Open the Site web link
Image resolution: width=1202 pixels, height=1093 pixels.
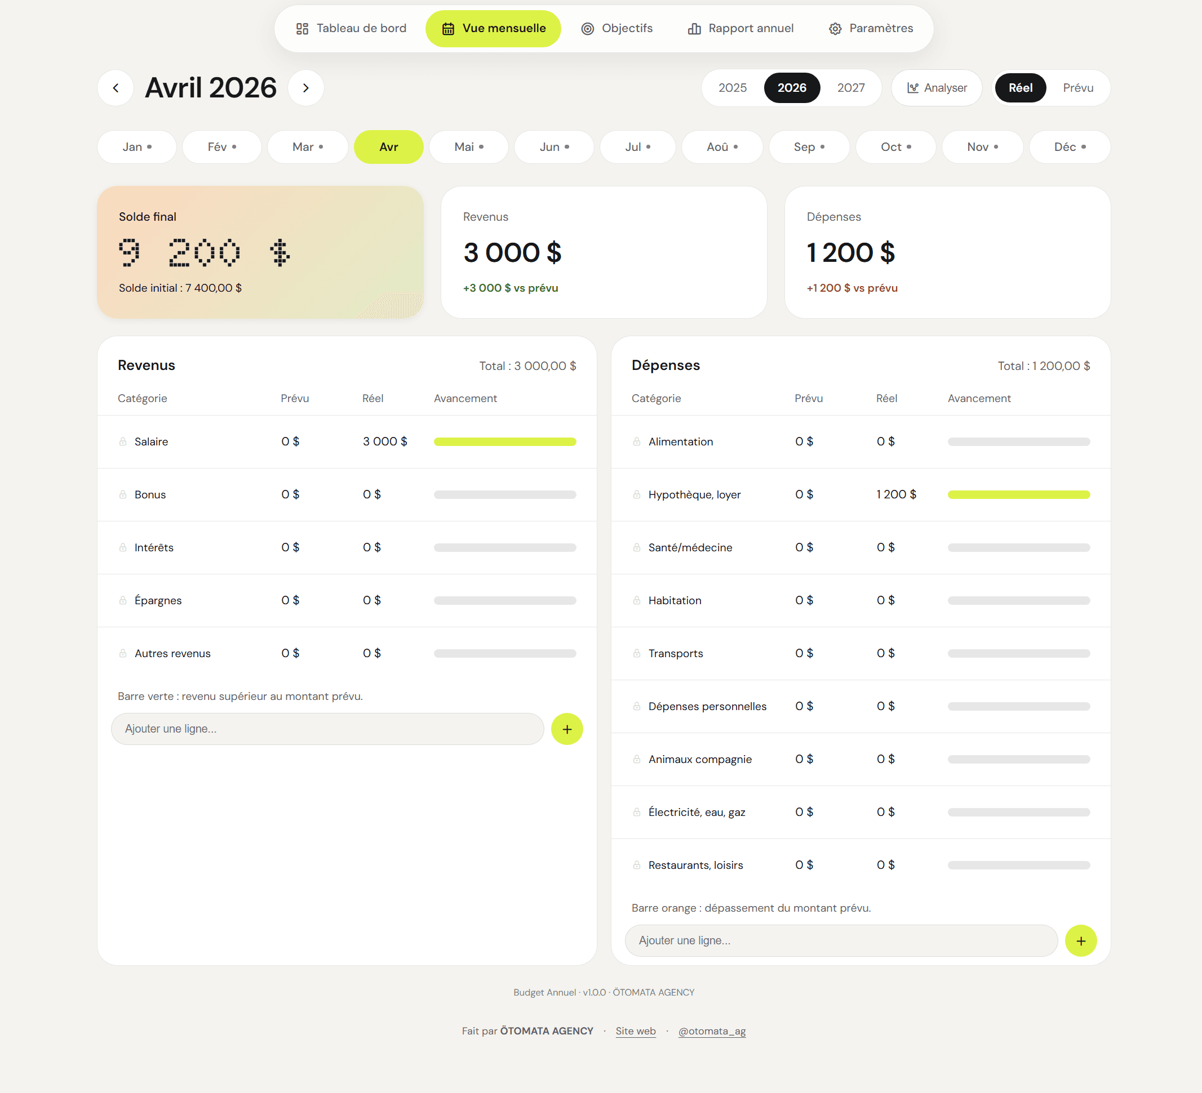tap(636, 1031)
